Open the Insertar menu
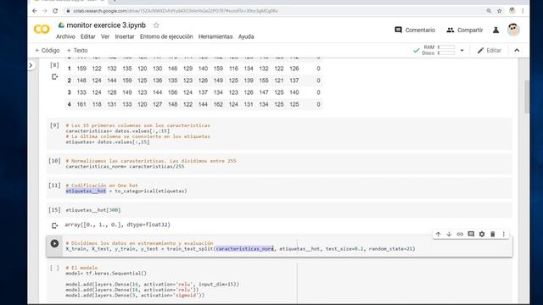543x305 pixels. click(125, 36)
